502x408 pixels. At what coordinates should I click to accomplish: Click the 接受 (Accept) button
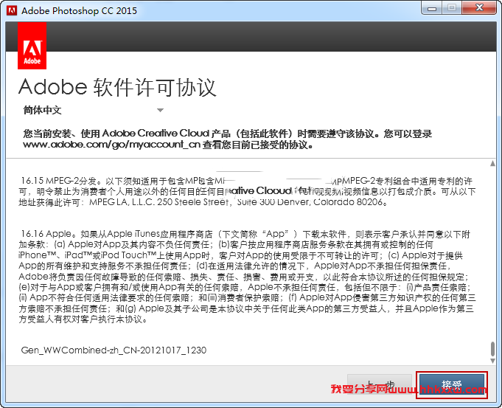(x=452, y=385)
